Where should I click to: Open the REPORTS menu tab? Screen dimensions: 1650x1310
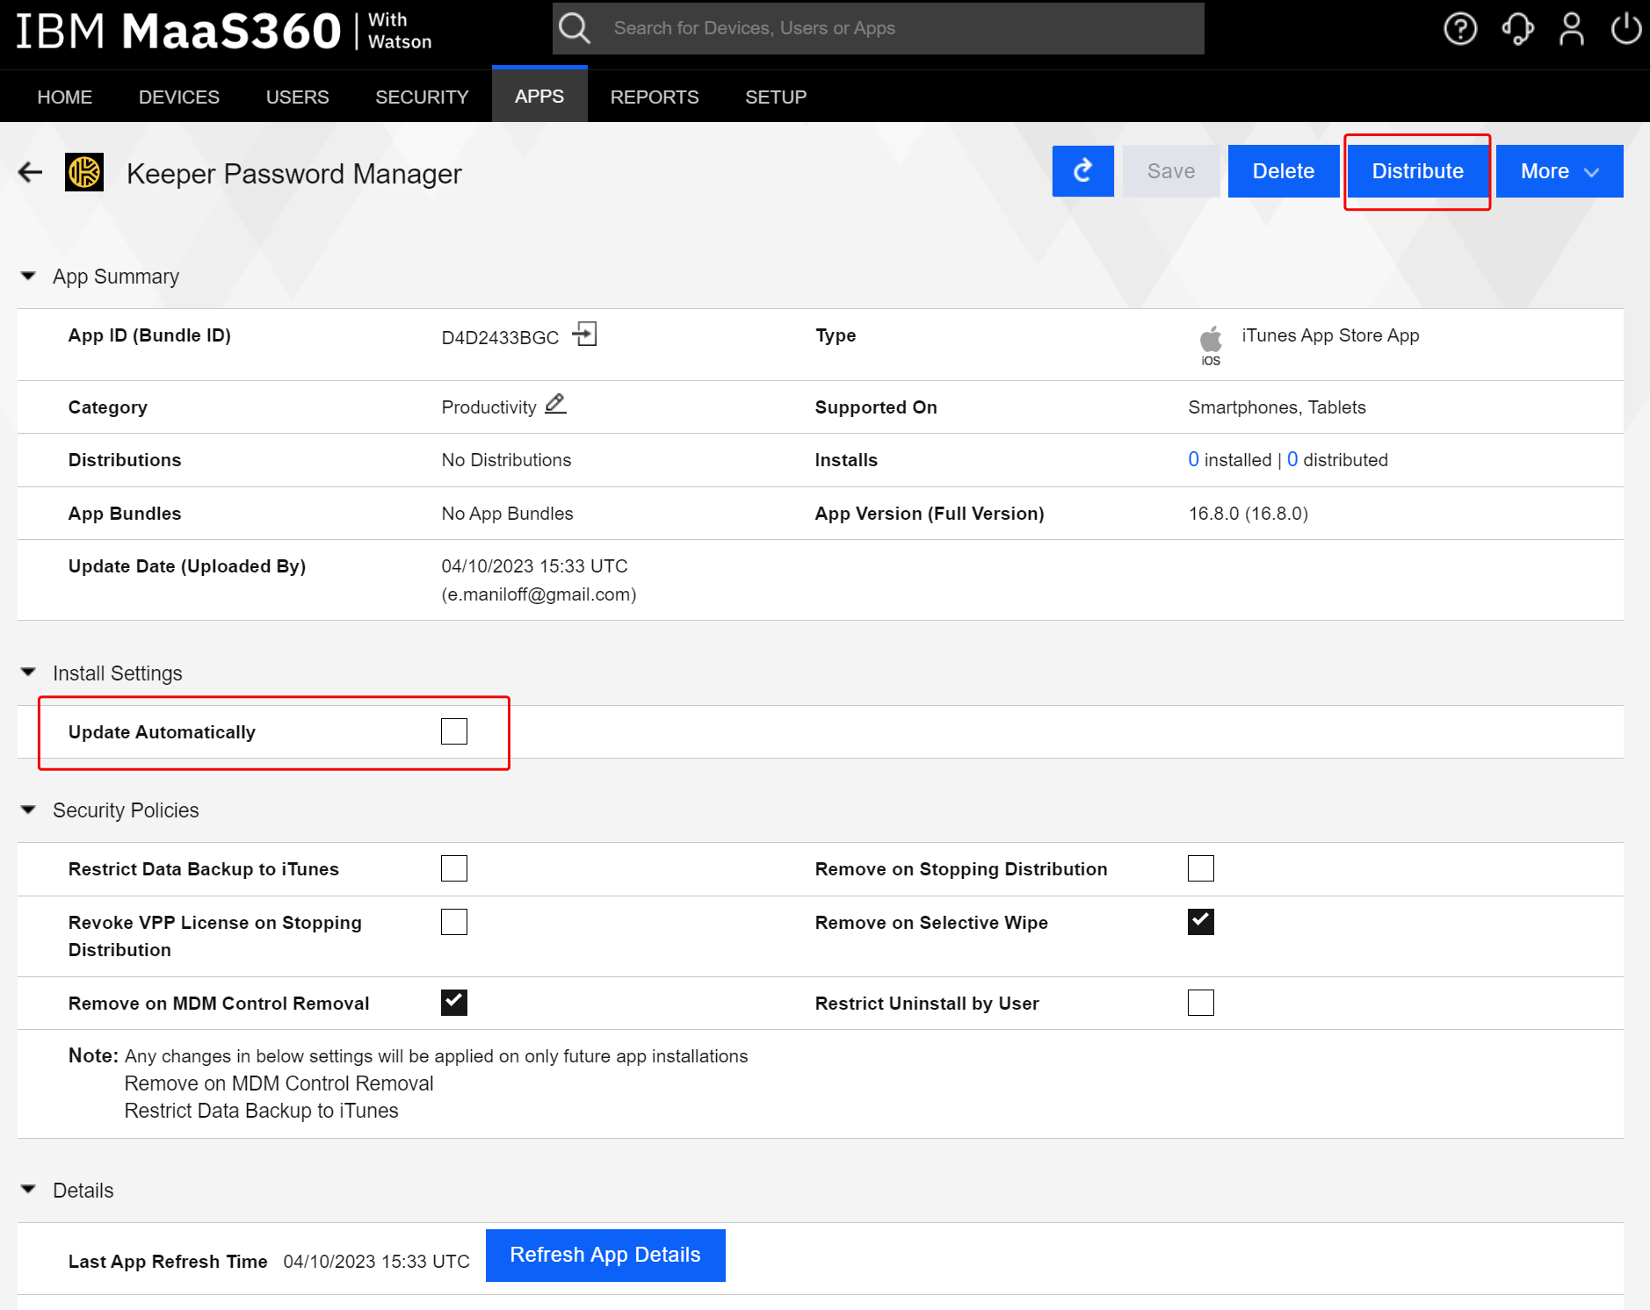click(x=655, y=97)
